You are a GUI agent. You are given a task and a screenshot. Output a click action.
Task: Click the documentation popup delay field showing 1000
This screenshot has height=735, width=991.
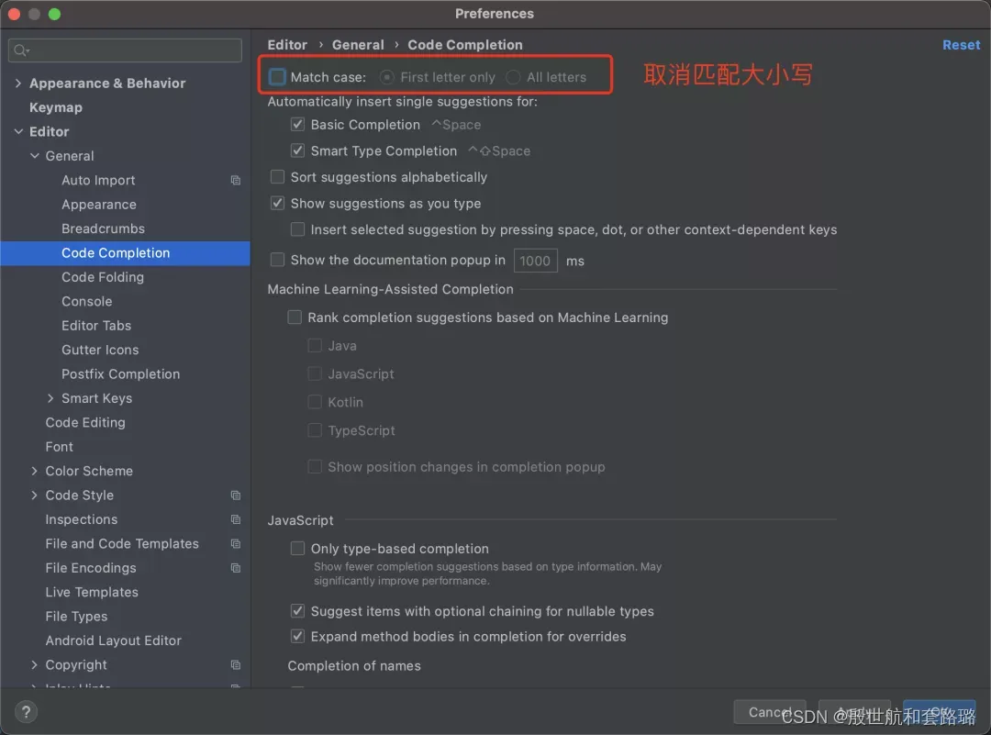point(535,261)
